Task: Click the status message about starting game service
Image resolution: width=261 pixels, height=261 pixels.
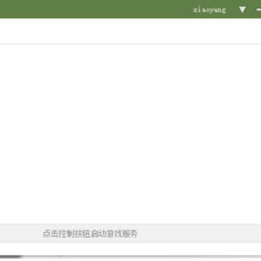Action: 90,233
